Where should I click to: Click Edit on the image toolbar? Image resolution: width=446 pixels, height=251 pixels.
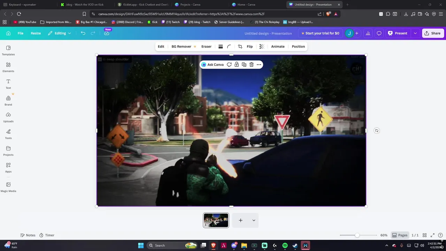tap(161, 46)
